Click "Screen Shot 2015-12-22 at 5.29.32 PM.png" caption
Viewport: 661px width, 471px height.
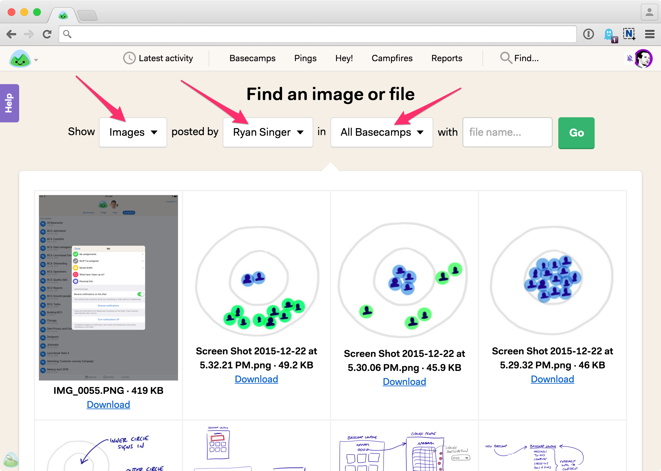pos(553,358)
